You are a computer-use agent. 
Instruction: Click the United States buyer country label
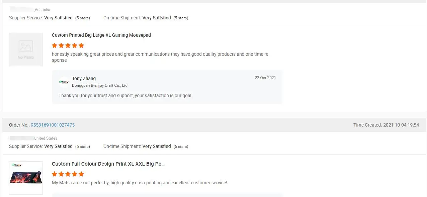(x=46, y=138)
